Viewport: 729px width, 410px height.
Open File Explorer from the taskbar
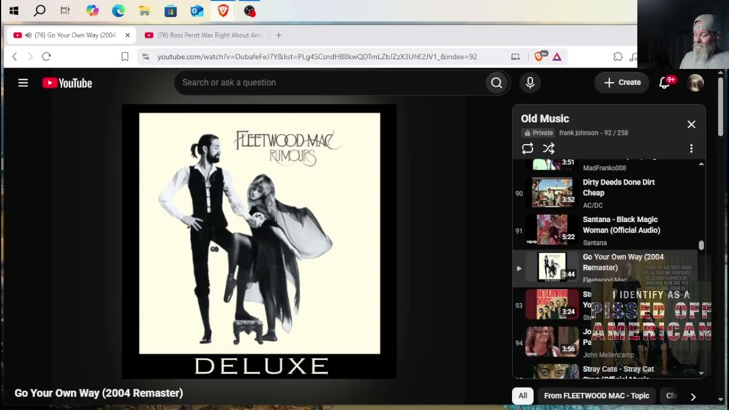point(145,10)
